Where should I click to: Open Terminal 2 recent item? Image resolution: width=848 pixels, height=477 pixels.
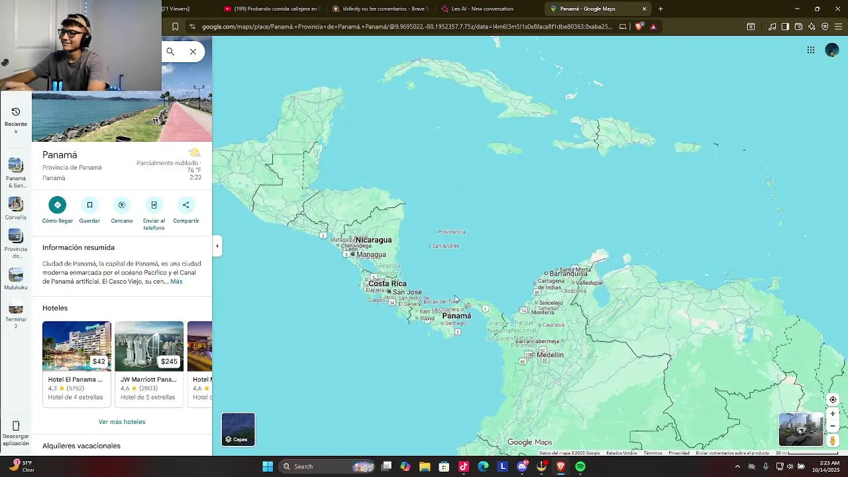click(x=16, y=315)
